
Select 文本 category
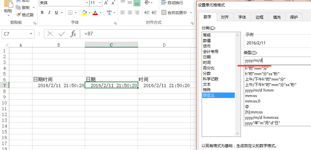[218, 84]
